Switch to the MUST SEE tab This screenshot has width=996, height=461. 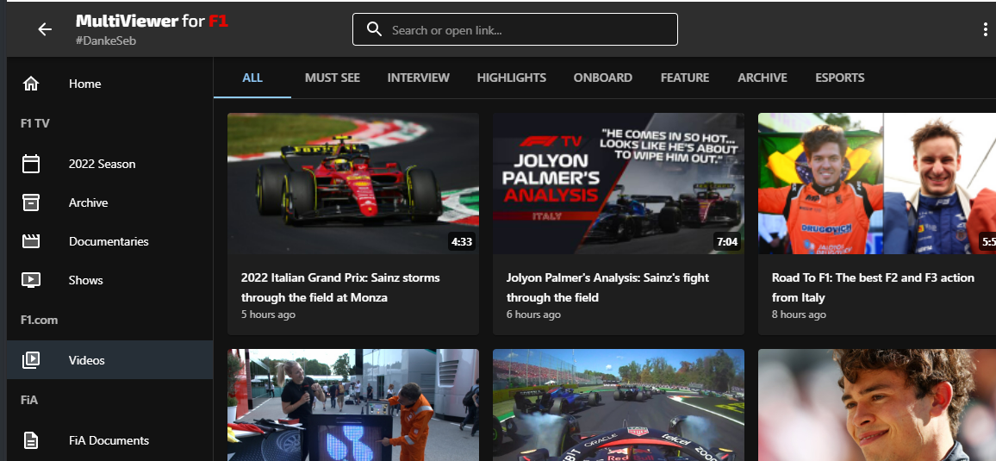click(333, 78)
